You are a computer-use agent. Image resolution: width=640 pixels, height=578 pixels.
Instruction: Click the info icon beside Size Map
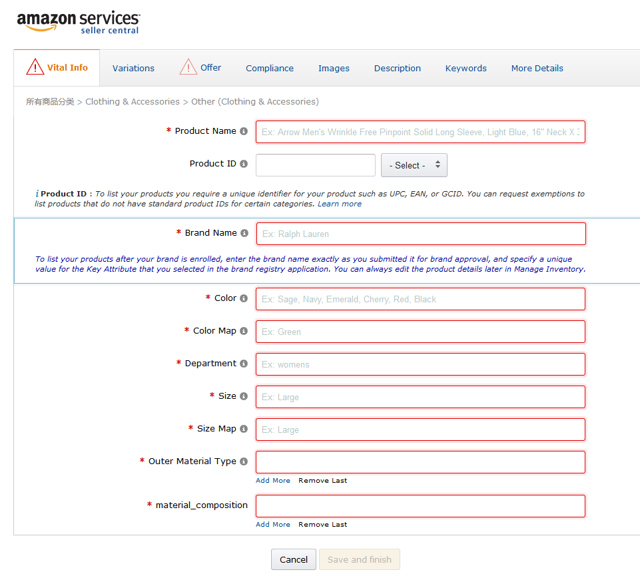pos(244,429)
